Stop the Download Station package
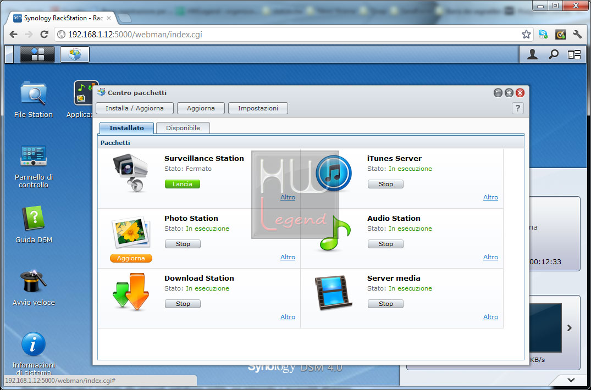 (183, 304)
